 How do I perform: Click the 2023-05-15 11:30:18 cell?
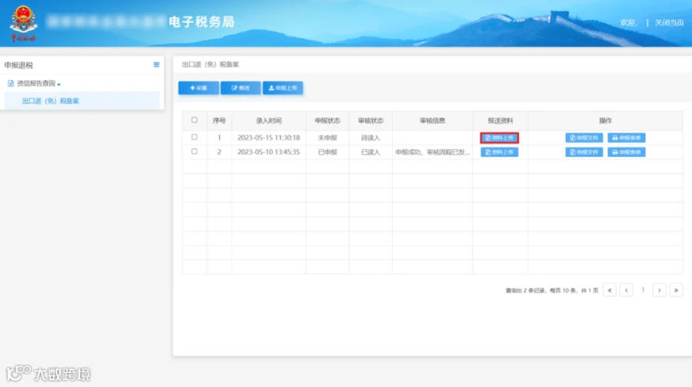pyautogui.click(x=268, y=137)
